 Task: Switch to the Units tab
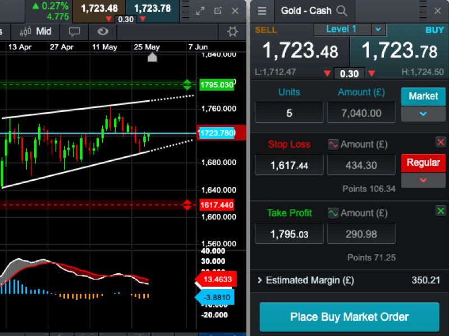pyautogui.click(x=289, y=92)
